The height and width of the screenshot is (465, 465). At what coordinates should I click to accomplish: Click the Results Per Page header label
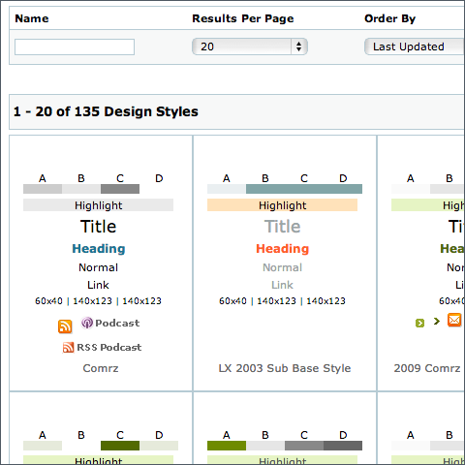[243, 18]
